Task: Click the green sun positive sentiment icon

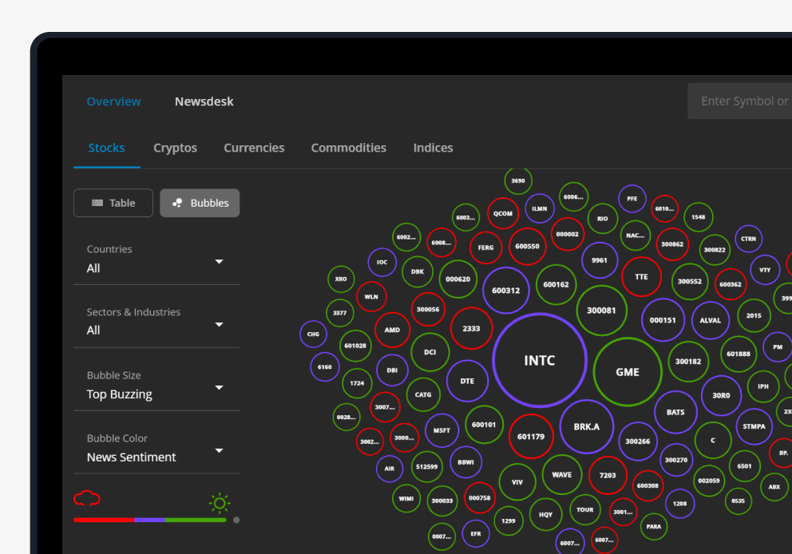Action: pyautogui.click(x=220, y=502)
